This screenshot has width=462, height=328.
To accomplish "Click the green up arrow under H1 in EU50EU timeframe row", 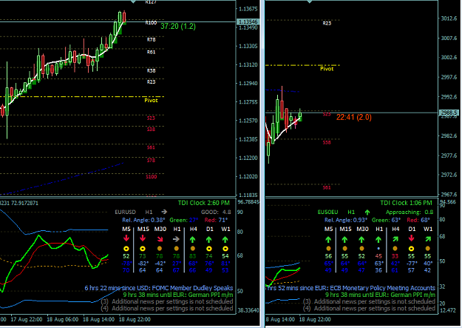I will [378, 239].
